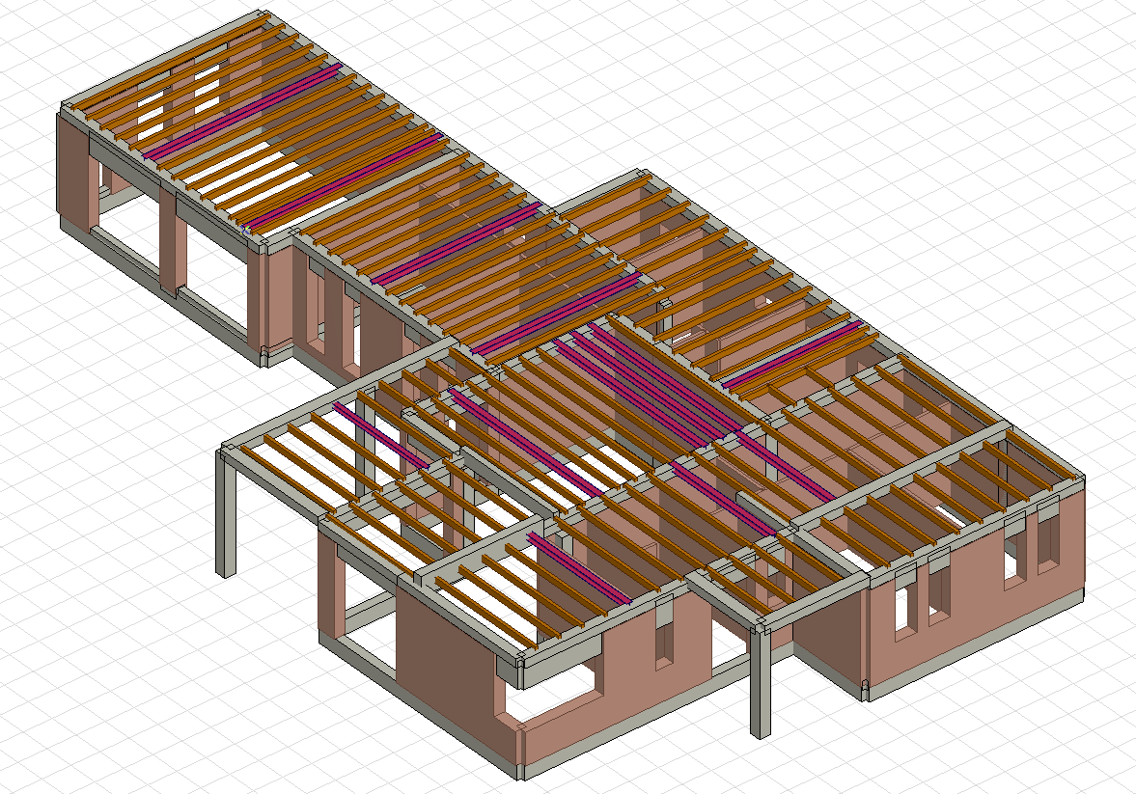1136x794 pixels.
Task: Select the magenta beam above the front-left room
Action: (579, 569)
